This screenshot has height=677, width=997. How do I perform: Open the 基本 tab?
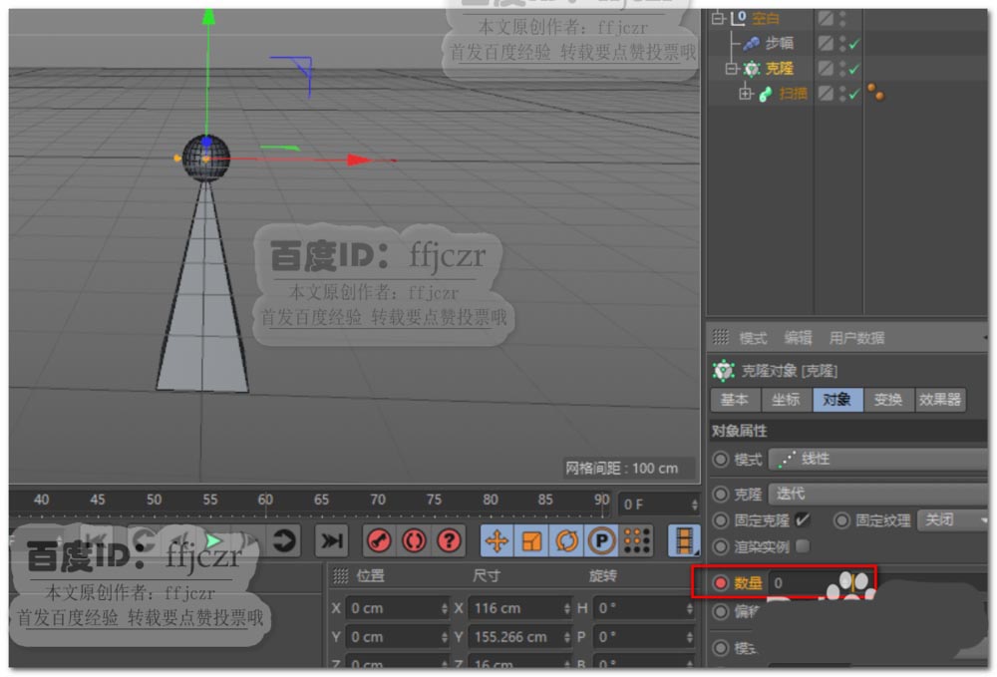coord(735,399)
